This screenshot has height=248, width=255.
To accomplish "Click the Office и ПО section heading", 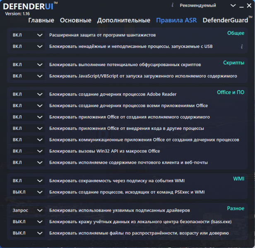I will [231, 92].
